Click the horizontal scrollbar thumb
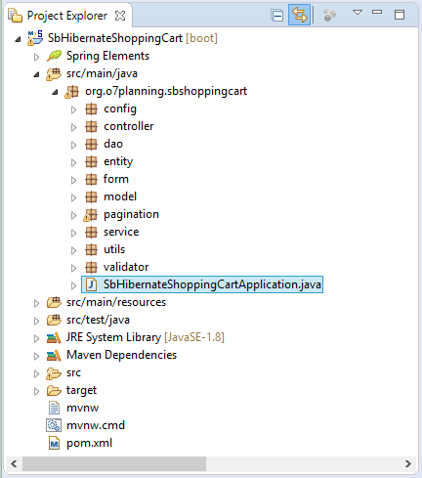Image resolution: width=422 pixels, height=478 pixels. (x=114, y=463)
